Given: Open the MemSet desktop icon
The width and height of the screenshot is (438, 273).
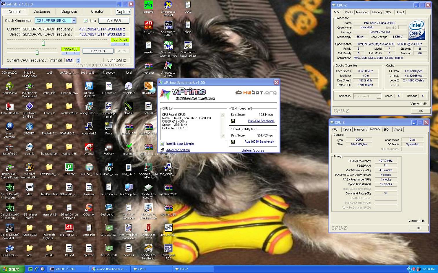Looking at the screenshot, I should point(129,108).
